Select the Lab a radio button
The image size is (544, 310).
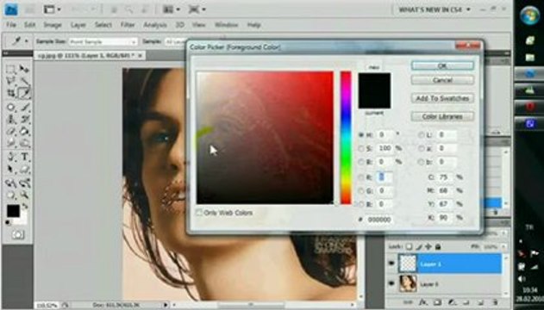pyautogui.click(x=422, y=148)
